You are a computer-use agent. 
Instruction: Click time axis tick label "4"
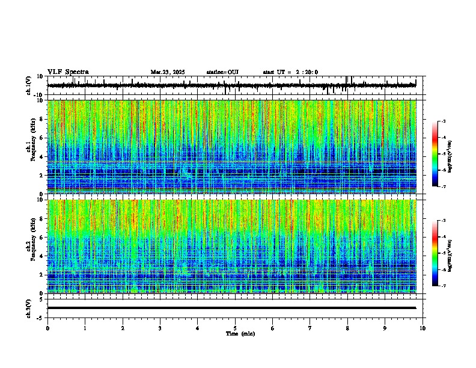[x=198, y=328]
